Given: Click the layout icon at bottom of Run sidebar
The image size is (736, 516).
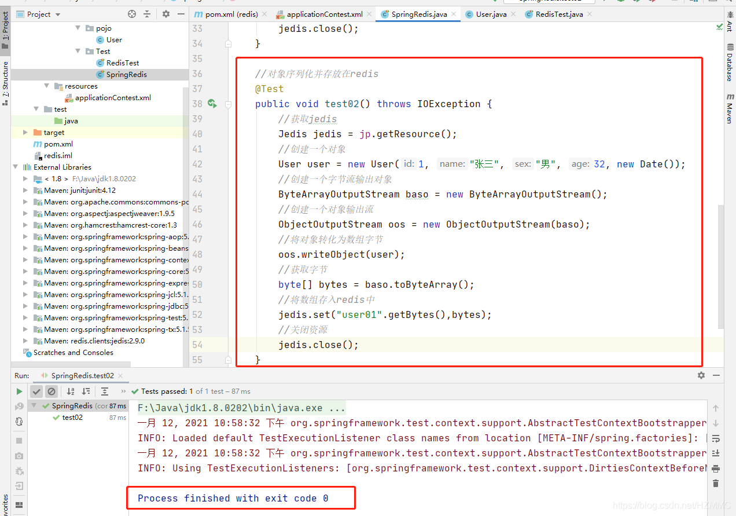Looking at the screenshot, I should coord(19,506).
